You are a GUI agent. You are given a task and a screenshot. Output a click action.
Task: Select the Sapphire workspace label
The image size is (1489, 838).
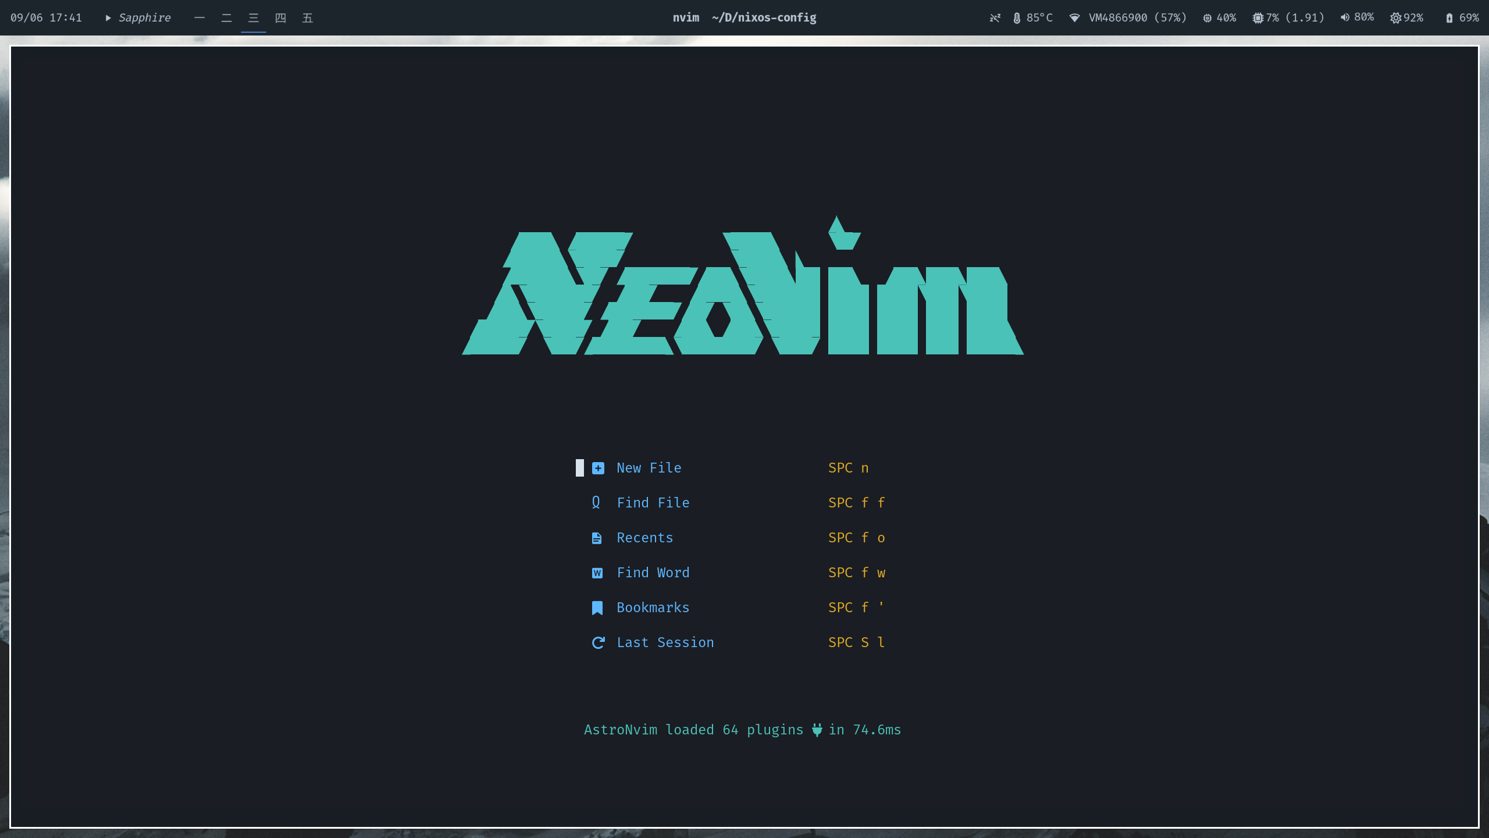tap(143, 17)
